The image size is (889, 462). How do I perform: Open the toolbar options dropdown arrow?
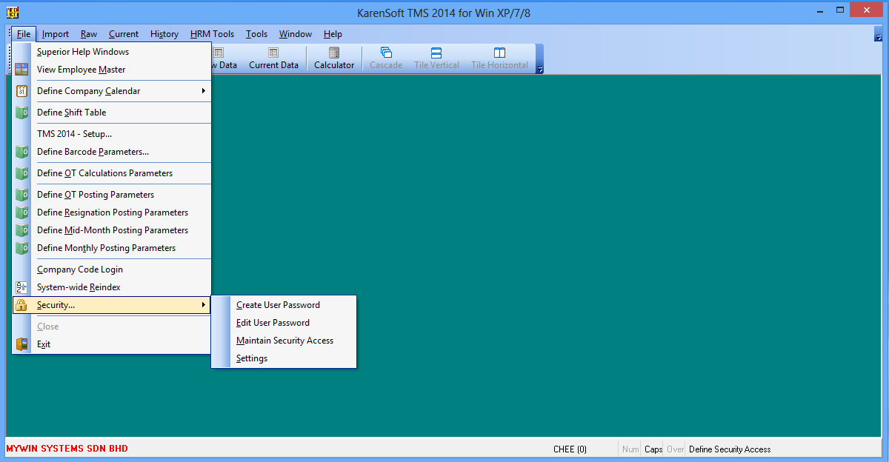point(540,70)
